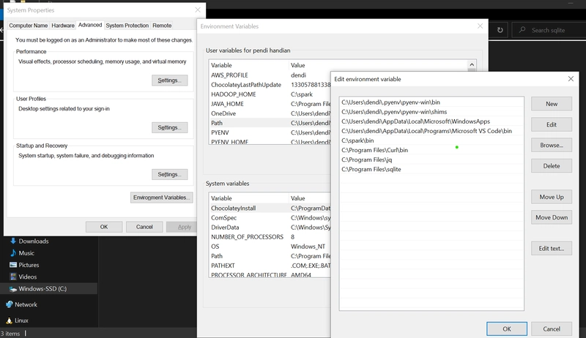This screenshot has height=338, width=586.
Task: Select the Advanced tab
Action: click(x=90, y=25)
